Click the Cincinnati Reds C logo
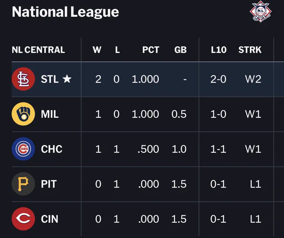Image resolution: width=284 pixels, height=238 pixels. click(x=23, y=219)
